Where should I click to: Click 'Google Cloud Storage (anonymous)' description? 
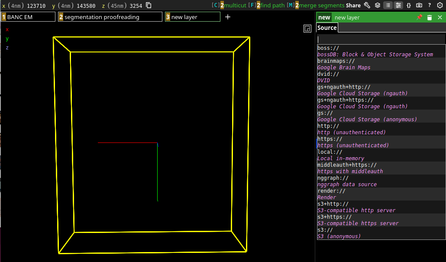click(x=367, y=120)
